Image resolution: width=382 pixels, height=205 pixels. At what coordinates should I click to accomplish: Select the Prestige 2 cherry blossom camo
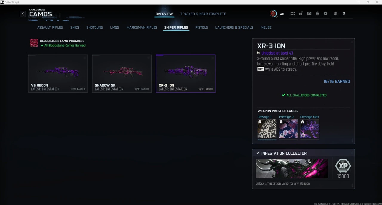coord(288,129)
